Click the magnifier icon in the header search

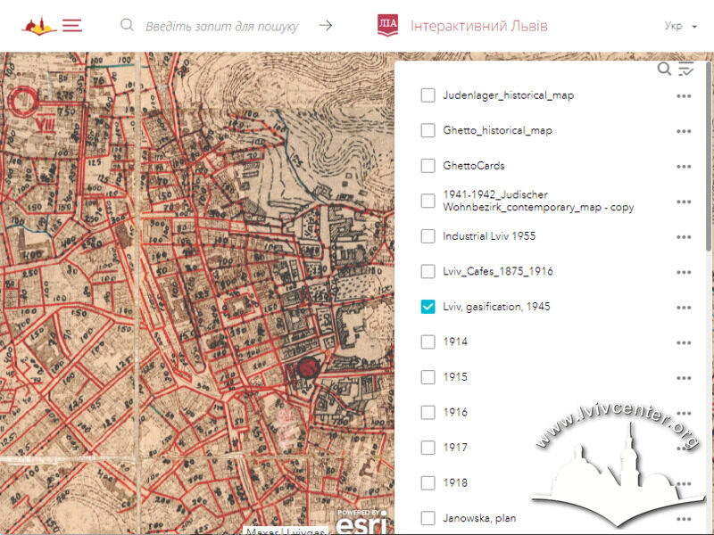coord(127,25)
